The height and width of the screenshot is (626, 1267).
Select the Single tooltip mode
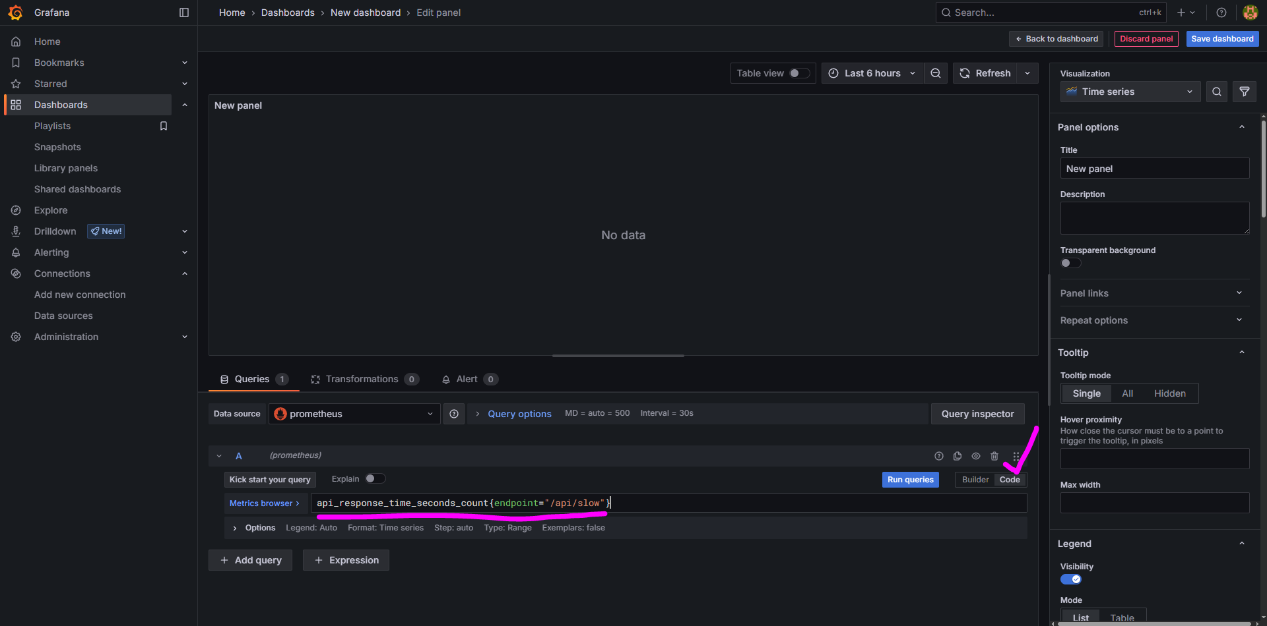tap(1086, 393)
